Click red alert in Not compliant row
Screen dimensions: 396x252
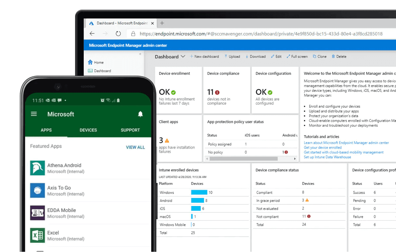click(309, 216)
